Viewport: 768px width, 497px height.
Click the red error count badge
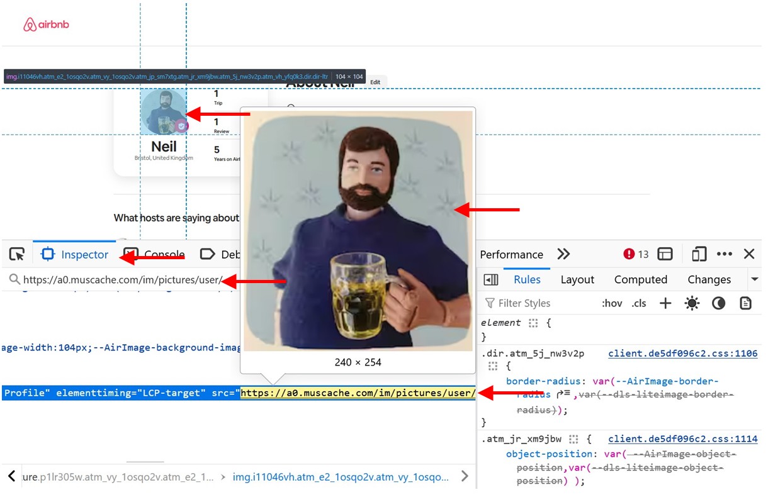pyautogui.click(x=636, y=254)
